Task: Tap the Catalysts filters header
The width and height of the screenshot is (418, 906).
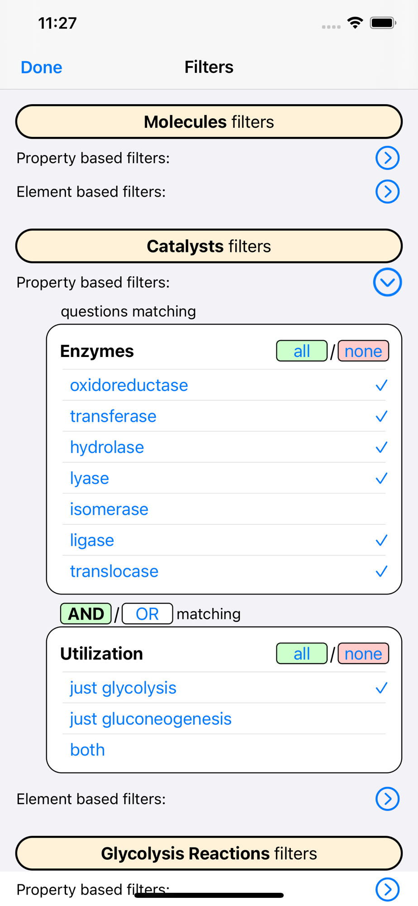Action: (x=209, y=246)
